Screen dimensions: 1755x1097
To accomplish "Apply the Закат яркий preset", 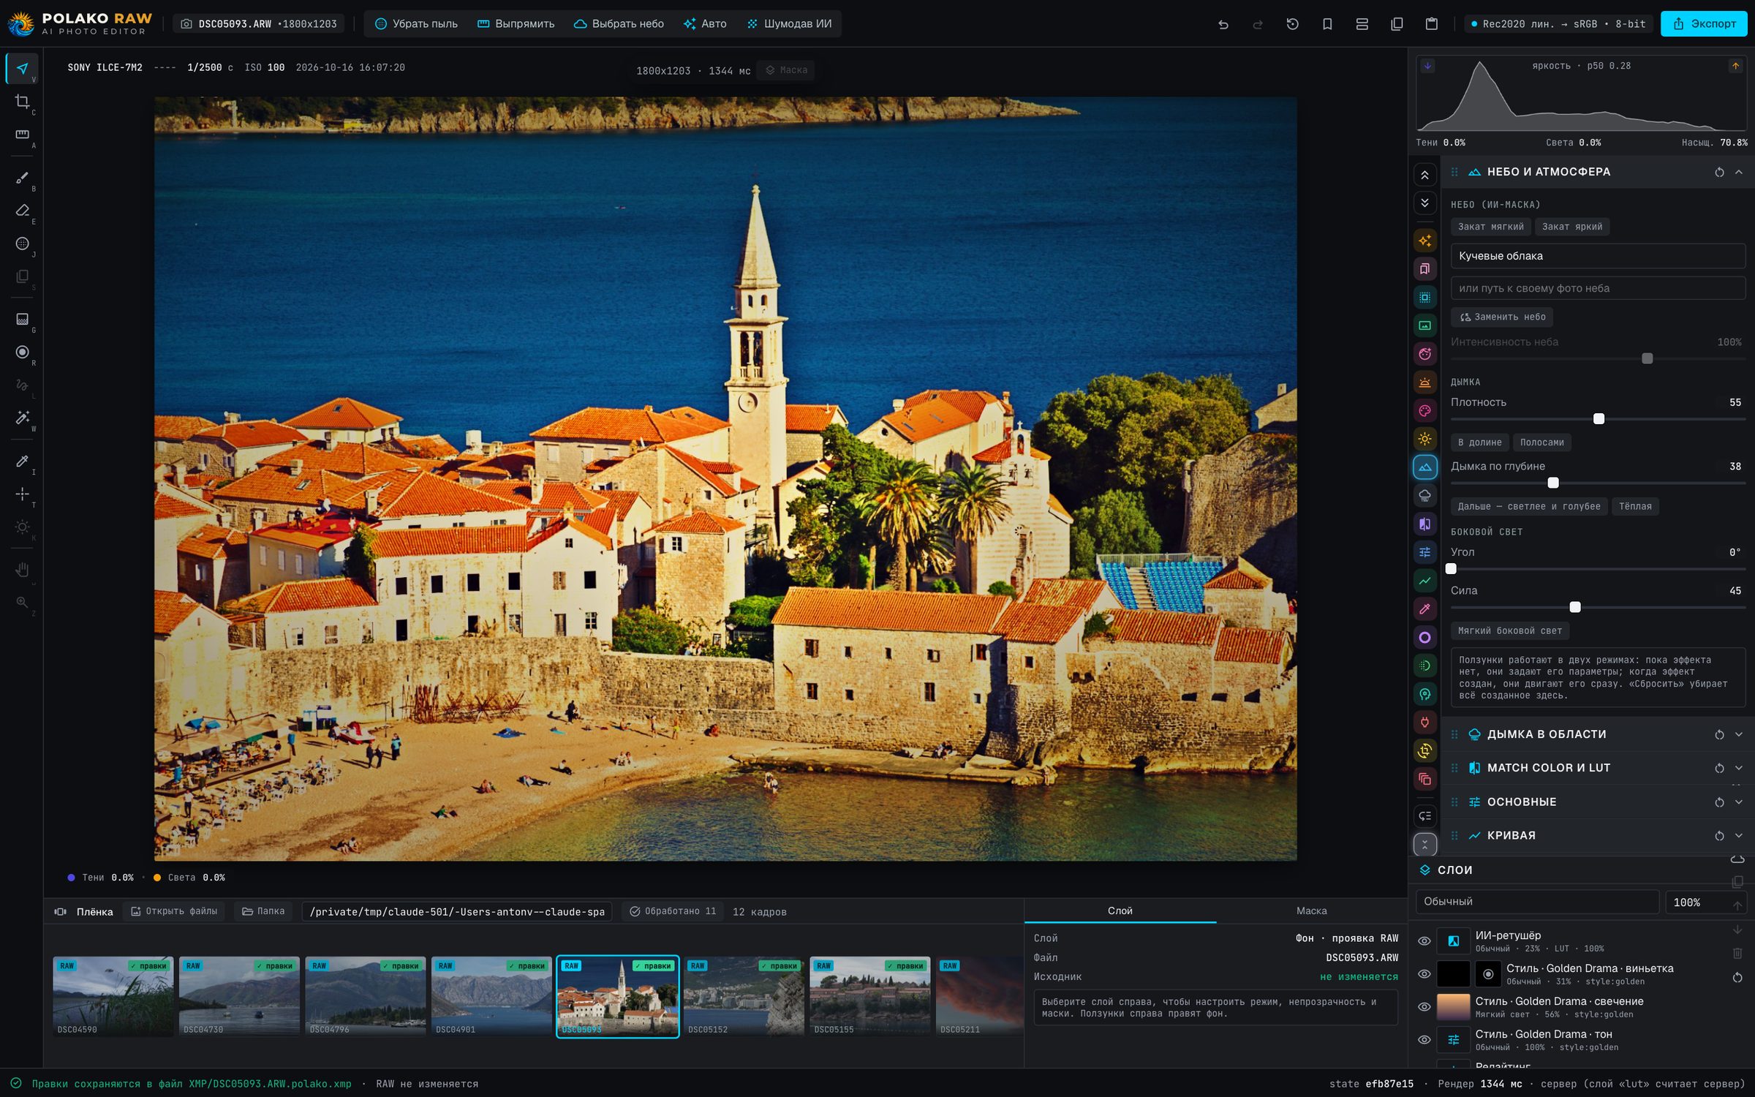I will [1571, 227].
